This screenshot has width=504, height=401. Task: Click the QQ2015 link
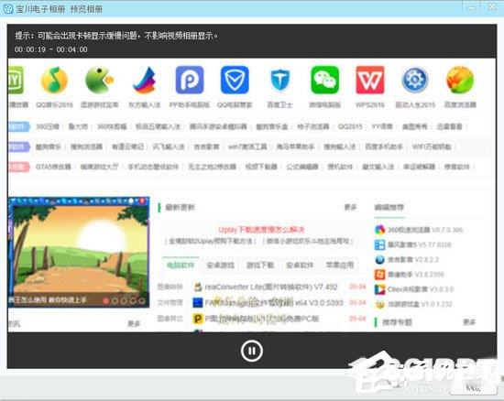tap(350, 126)
